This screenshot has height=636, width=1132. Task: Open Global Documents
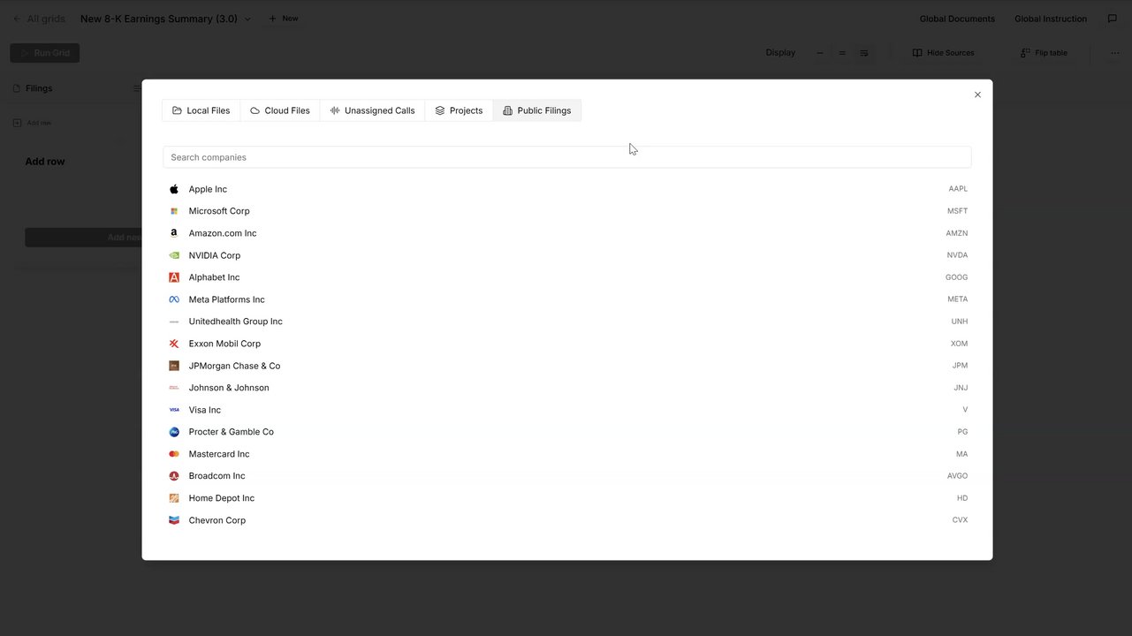pyautogui.click(x=957, y=19)
